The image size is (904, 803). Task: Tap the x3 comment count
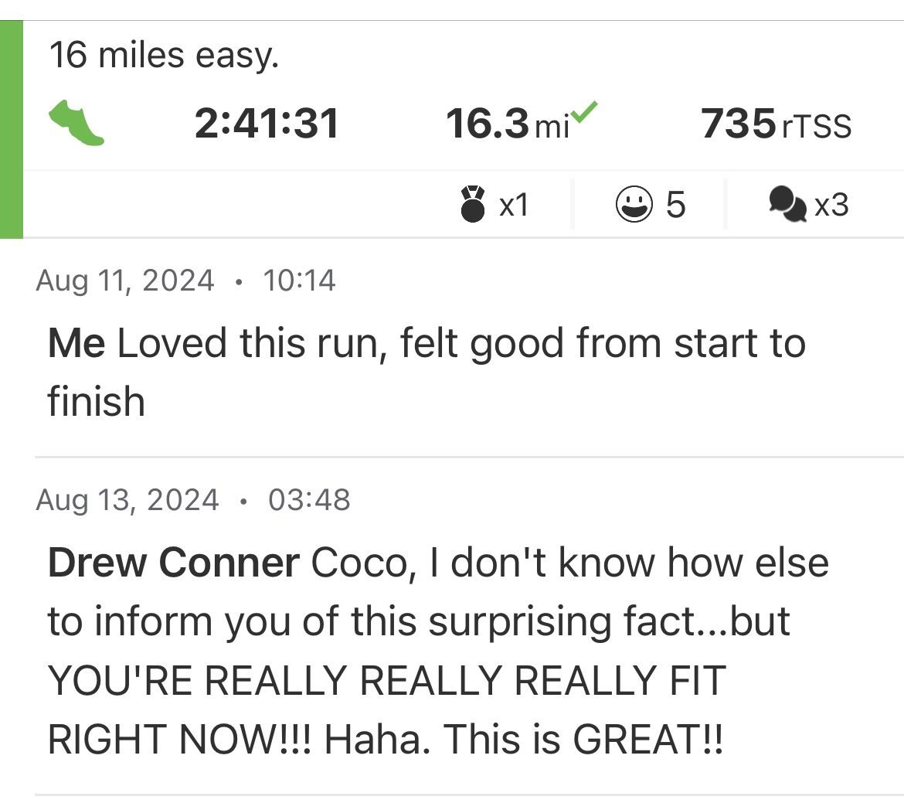click(x=831, y=205)
